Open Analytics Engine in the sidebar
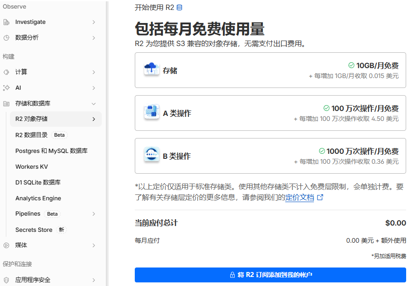Viewport: 417px width, 286px height. click(38, 198)
